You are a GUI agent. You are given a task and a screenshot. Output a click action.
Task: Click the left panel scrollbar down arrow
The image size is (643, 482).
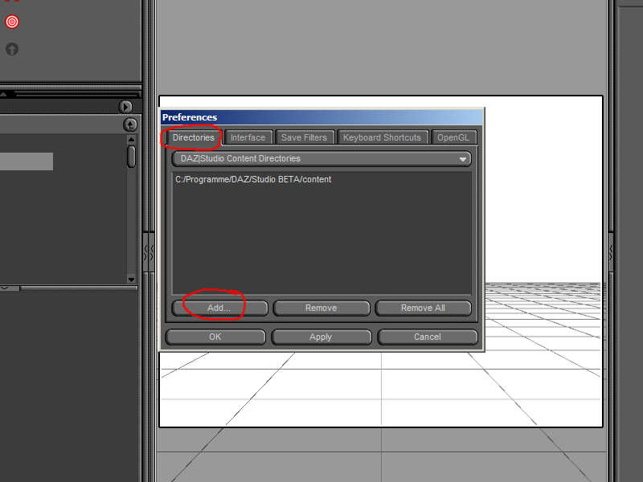[131, 280]
